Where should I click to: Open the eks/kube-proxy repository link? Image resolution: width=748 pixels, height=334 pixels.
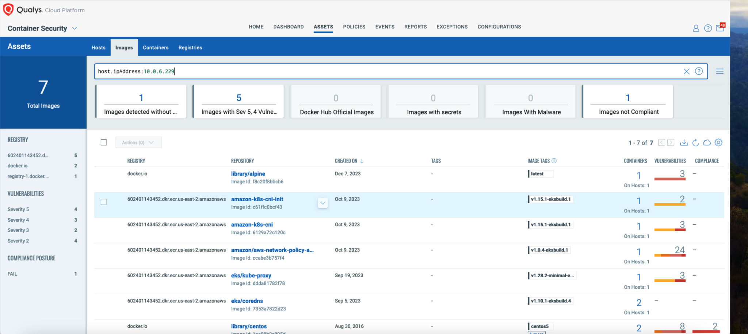252,275
